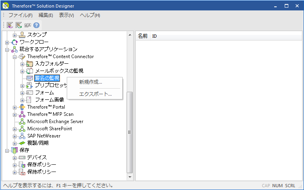Choose エクスポート... from the context menu
The width and height of the screenshot is (304, 190).
click(94, 94)
